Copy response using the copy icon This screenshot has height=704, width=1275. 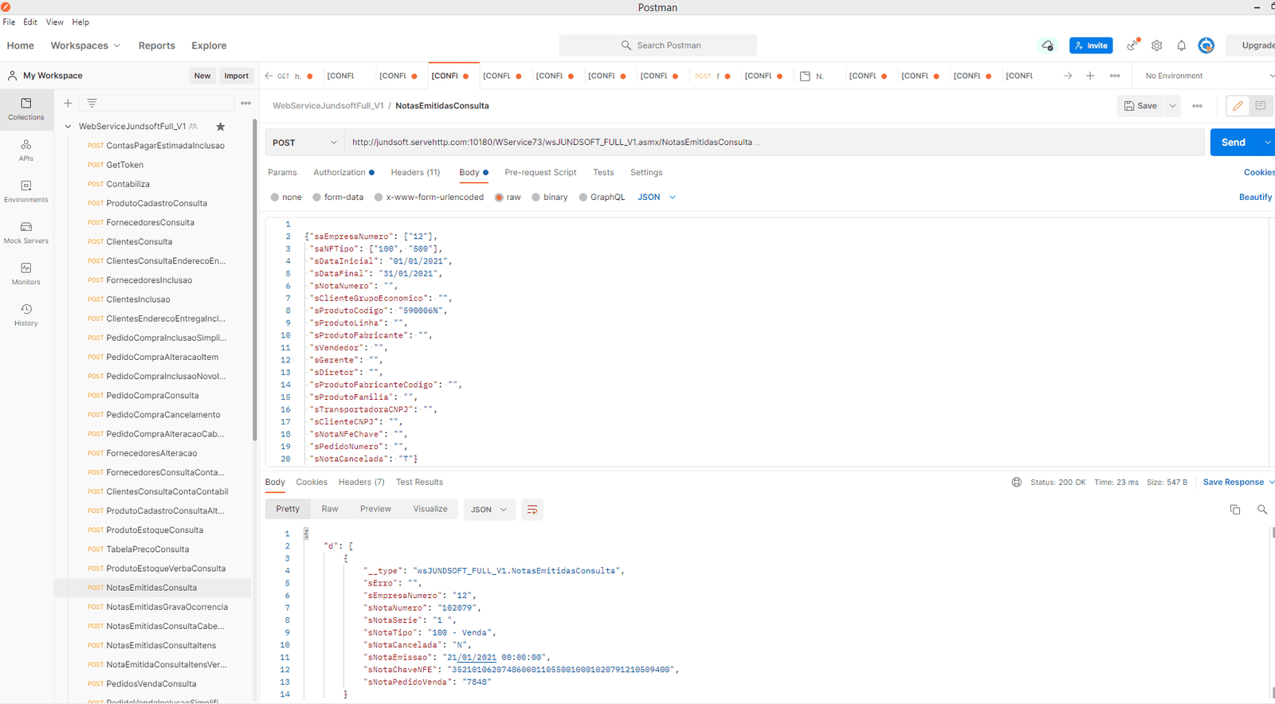[x=1234, y=510]
